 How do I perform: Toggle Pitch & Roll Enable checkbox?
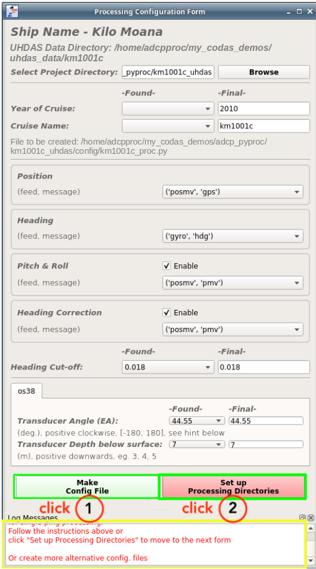pos(166,266)
